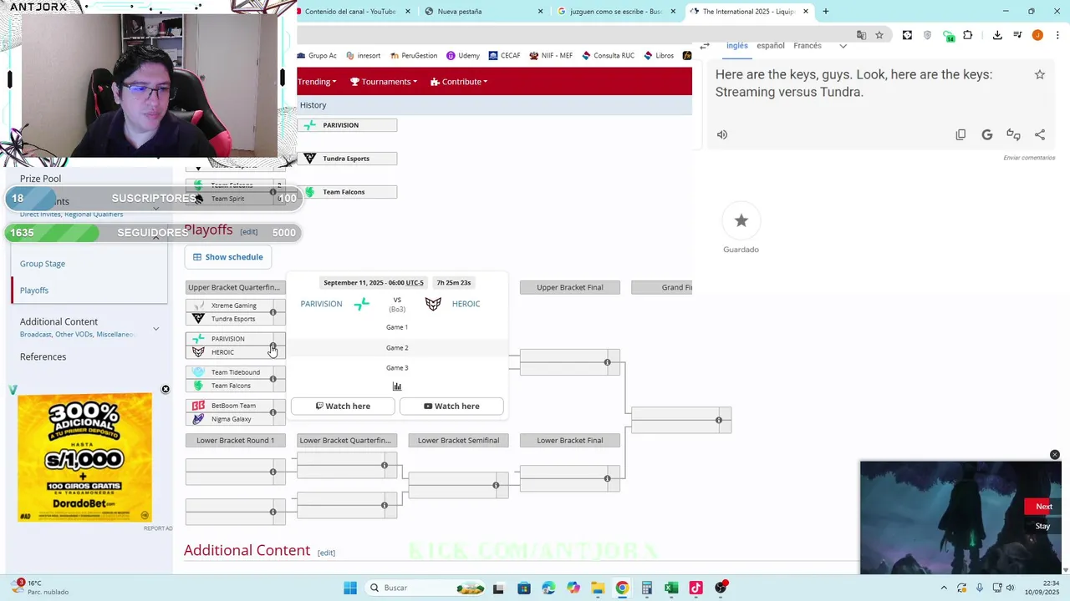The width and height of the screenshot is (1070, 601).
Task: Show match info for Team Tidebound vs Falcons
Action: click(273, 379)
